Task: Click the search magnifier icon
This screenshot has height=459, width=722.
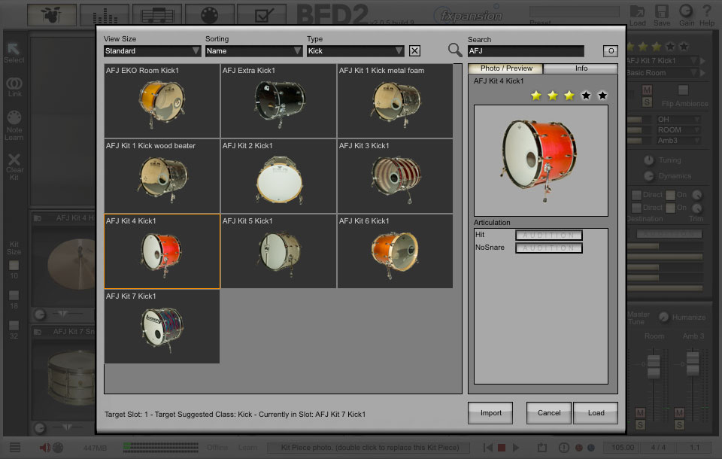Action: click(455, 50)
